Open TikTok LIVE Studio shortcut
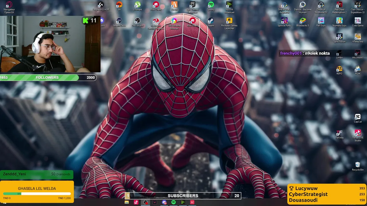 [358, 136]
